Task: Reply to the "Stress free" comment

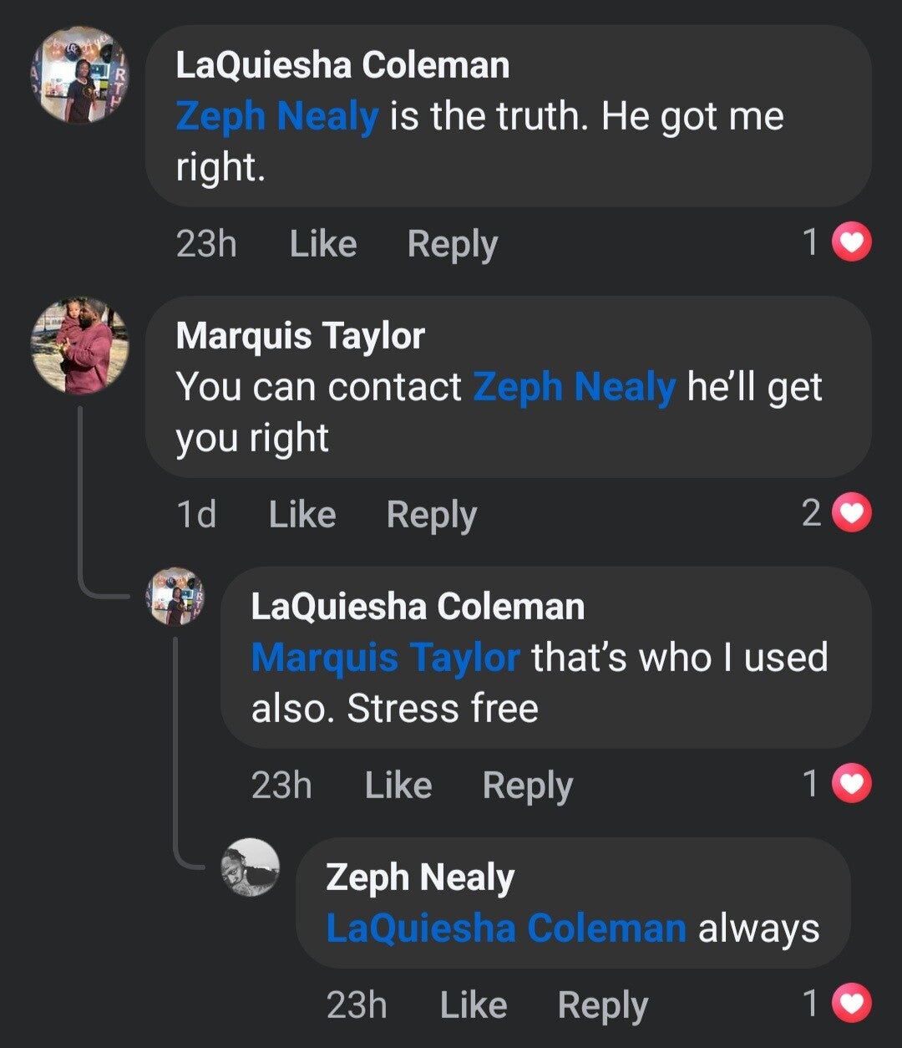Action: (x=527, y=786)
